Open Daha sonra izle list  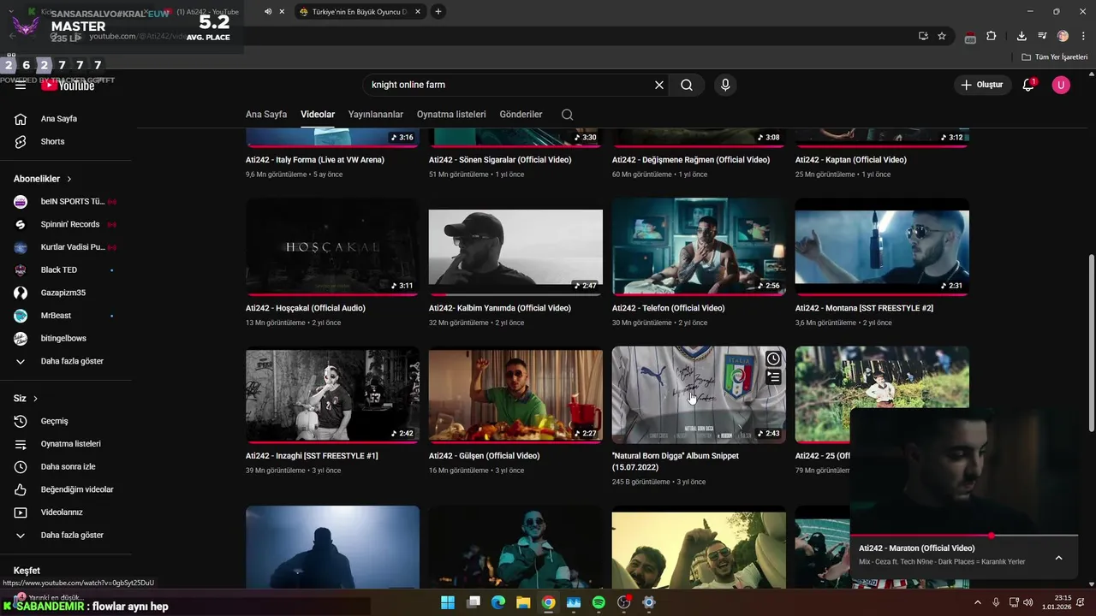[66, 467]
